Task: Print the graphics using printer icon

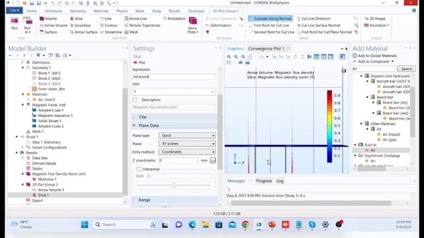Action: pos(247,63)
